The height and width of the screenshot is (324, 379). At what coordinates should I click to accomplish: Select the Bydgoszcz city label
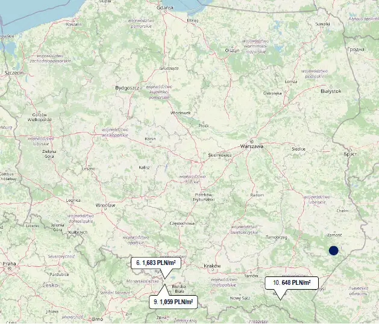tap(127, 88)
